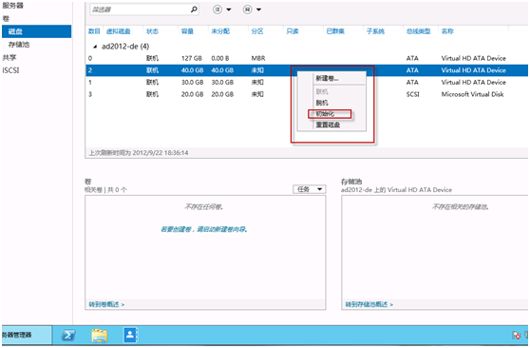
Task: Choose 脱机 in the context menu
Action: pyautogui.click(x=322, y=103)
